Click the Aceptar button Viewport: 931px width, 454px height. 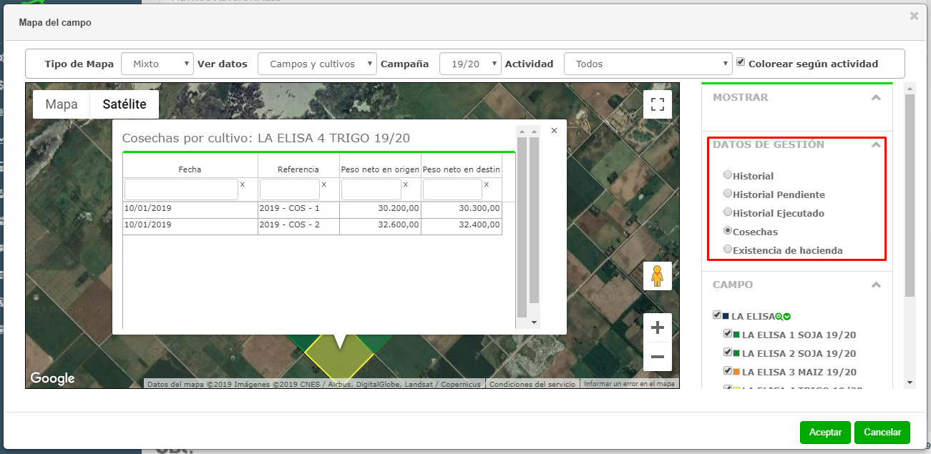pyautogui.click(x=825, y=433)
